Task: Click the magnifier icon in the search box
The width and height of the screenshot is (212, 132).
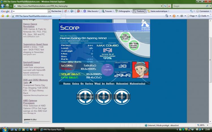Action: tap(207, 6)
